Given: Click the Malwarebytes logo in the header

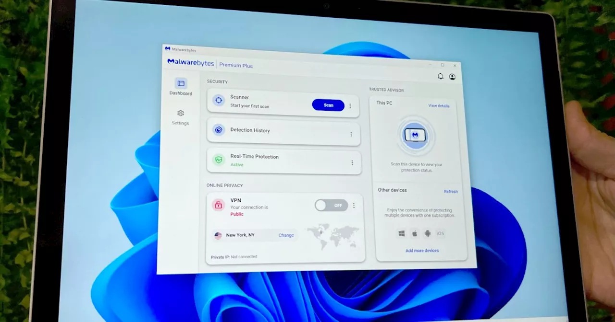Looking at the screenshot, I should point(190,62).
